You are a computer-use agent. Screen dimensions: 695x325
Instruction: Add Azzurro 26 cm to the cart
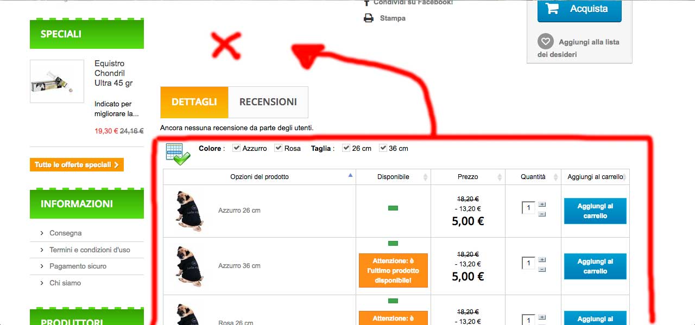click(x=595, y=211)
